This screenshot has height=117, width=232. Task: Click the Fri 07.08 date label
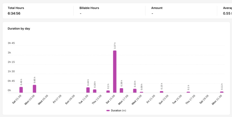click(57, 99)
